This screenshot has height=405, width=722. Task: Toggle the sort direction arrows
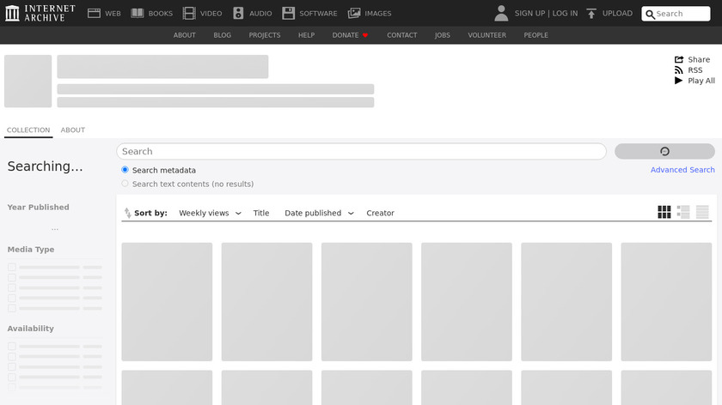(127, 213)
